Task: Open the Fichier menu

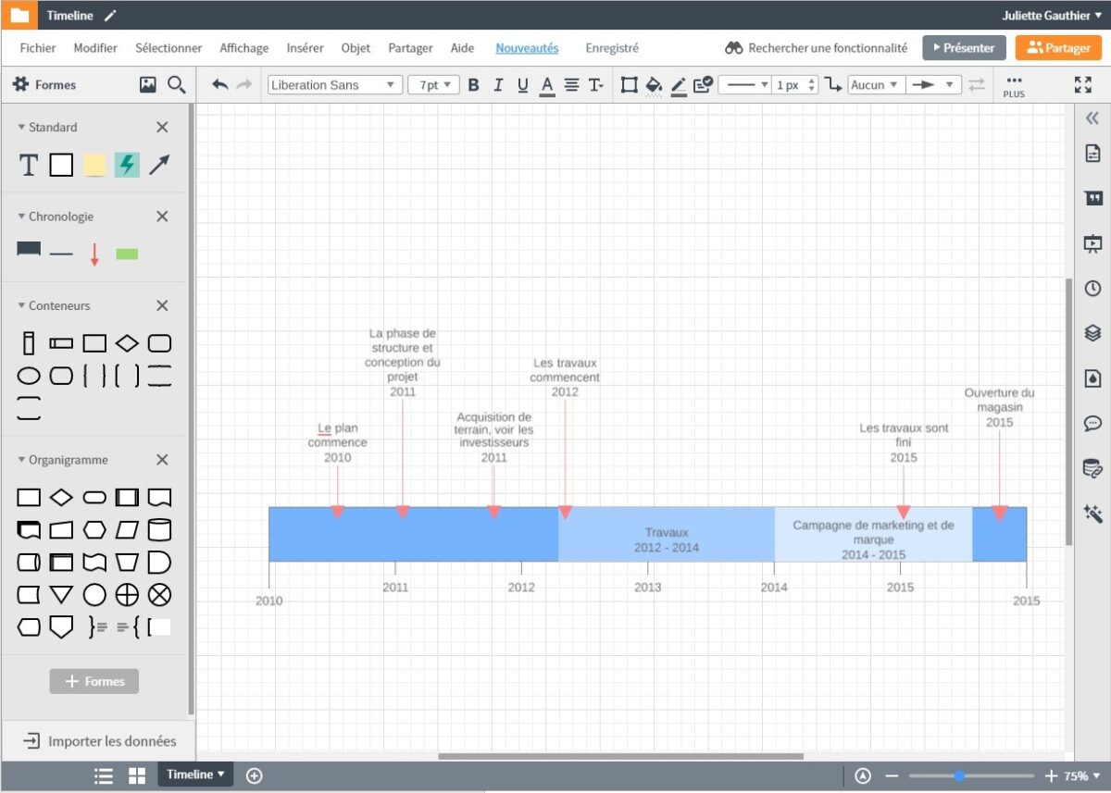Action: (x=38, y=48)
